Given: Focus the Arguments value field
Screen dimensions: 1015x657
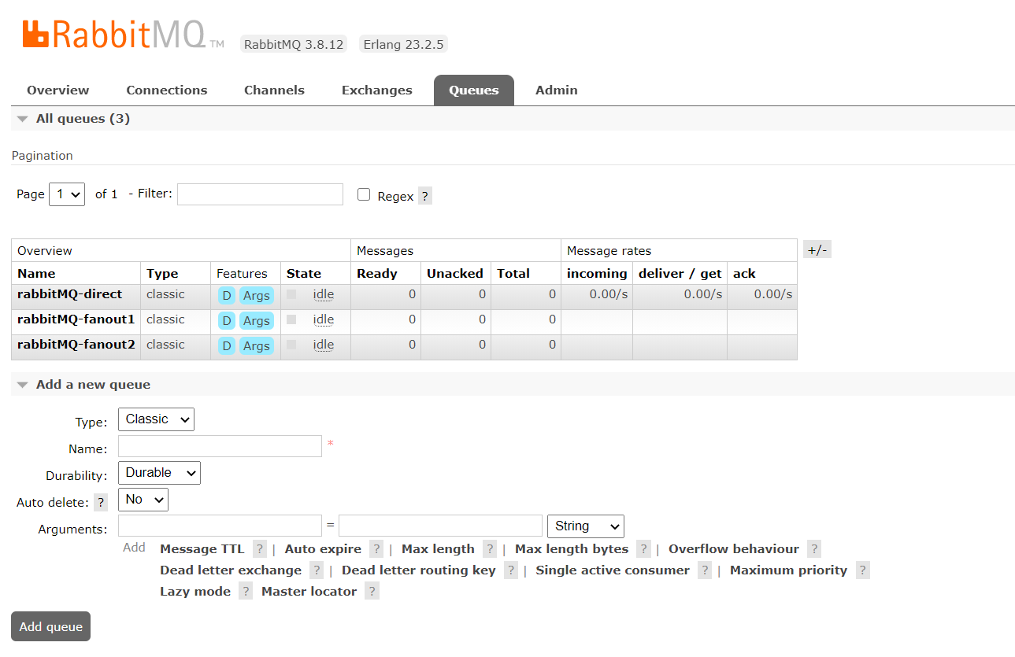Looking at the screenshot, I should coord(440,526).
